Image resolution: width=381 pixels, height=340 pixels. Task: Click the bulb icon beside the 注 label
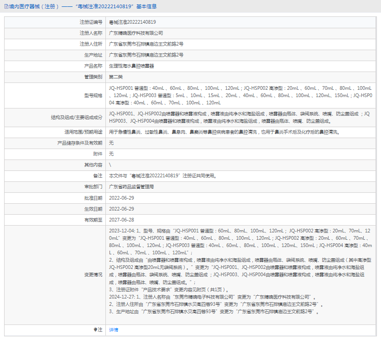pyautogui.click(x=95, y=330)
